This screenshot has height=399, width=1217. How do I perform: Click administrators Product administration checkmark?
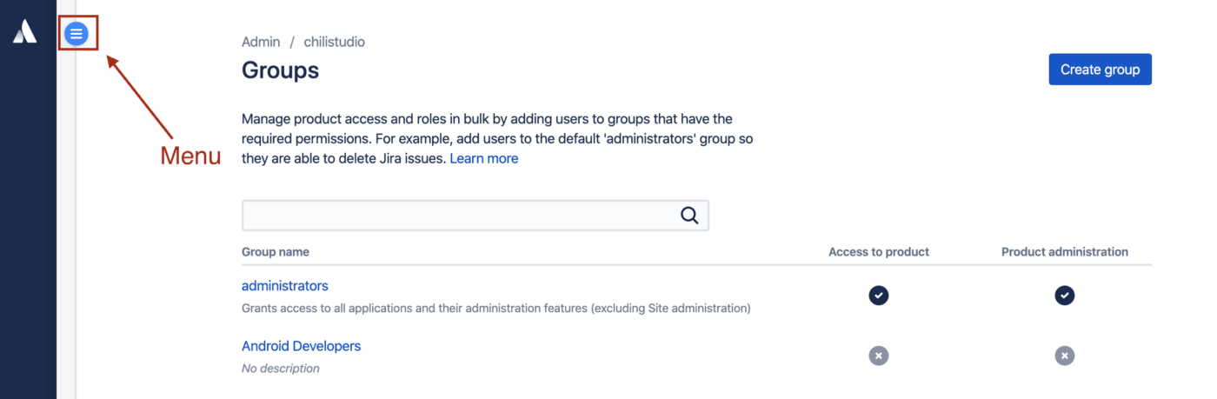pos(1065,296)
